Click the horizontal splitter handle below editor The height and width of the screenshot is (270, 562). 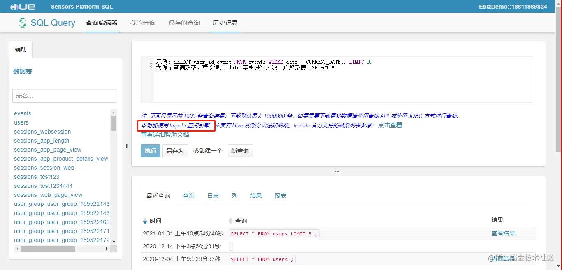click(x=337, y=171)
